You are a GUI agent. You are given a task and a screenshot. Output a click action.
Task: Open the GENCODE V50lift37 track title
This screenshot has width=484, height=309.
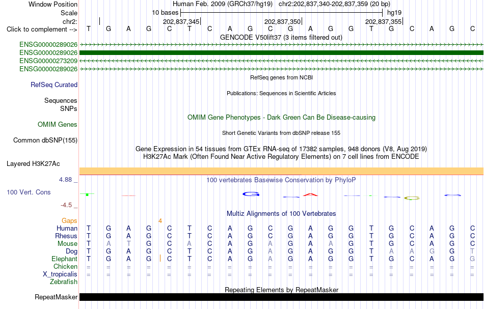[x=281, y=37]
